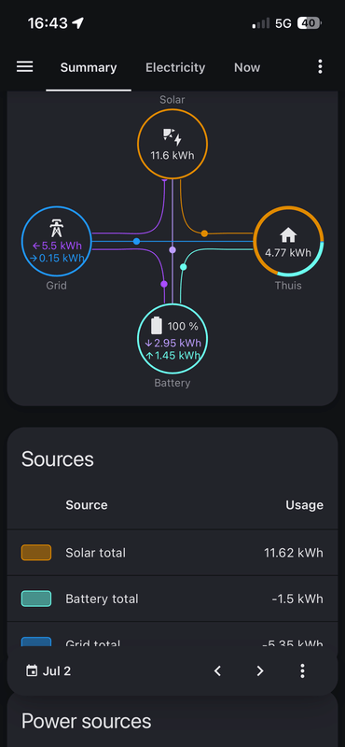The width and height of the screenshot is (345, 747).
Task: Tap the grid transmission tower icon
Action: 56,229
